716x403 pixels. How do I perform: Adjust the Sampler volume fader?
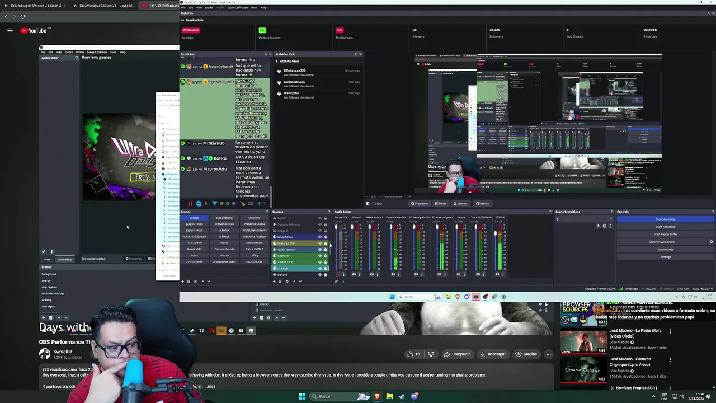coord(456,227)
